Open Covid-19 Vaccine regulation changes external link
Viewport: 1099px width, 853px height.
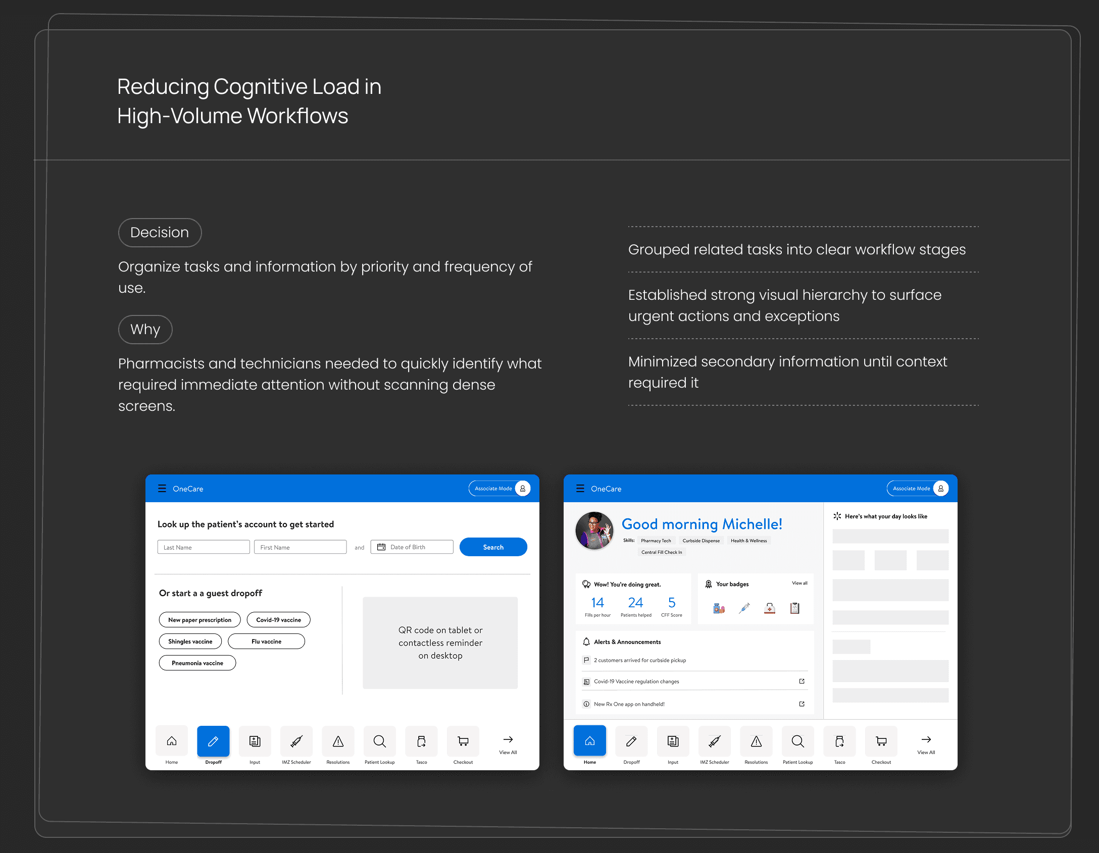[802, 681]
